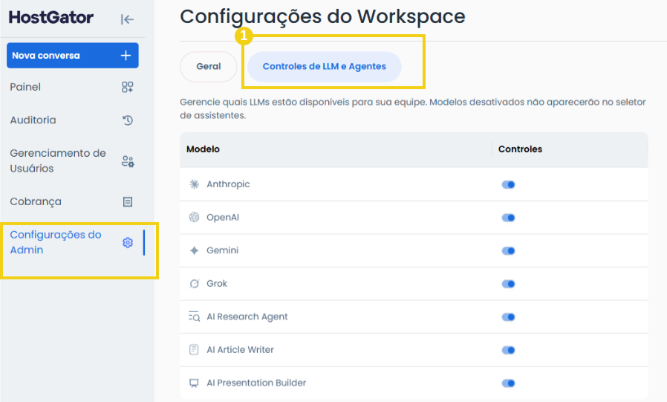The height and width of the screenshot is (402, 667).
Task: Click the Configurações do Admin gear icon
Action: pos(128,242)
